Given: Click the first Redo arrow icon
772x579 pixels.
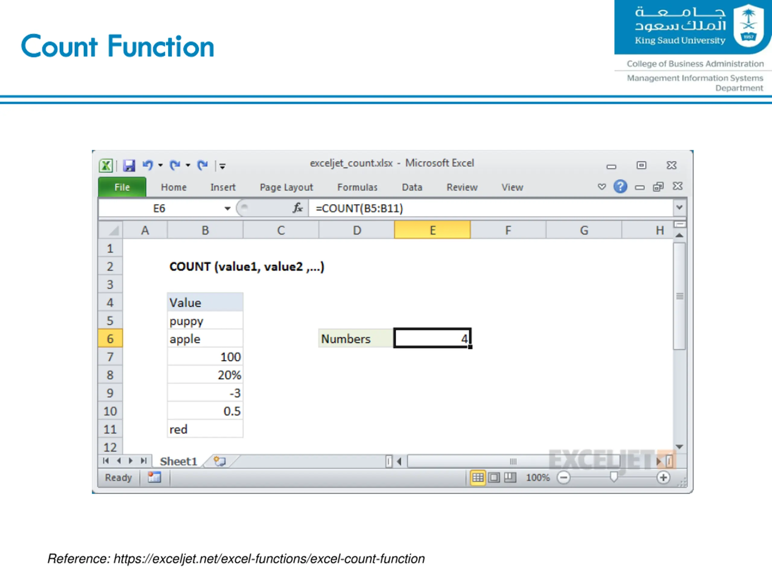Looking at the screenshot, I should pyautogui.click(x=175, y=165).
